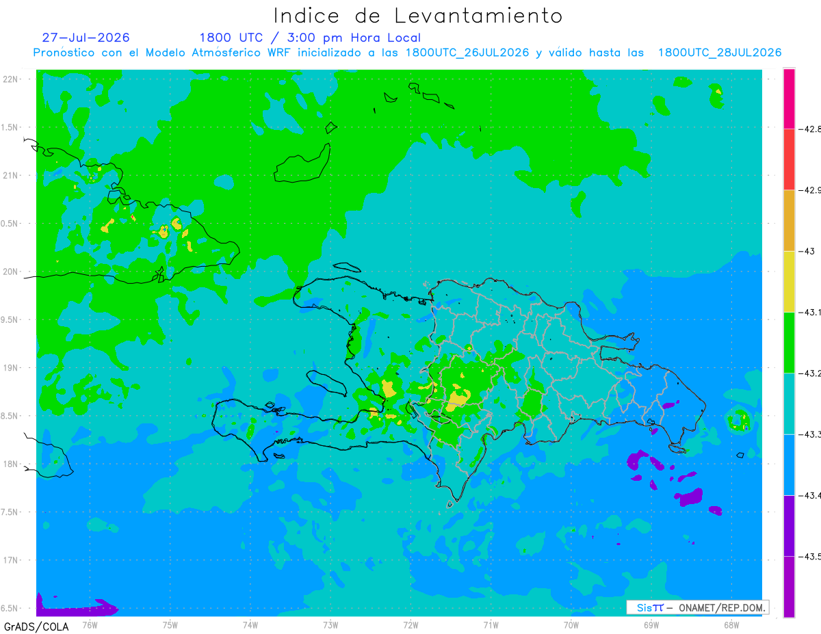The width and height of the screenshot is (821, 634).
Task: Click legend value '-43'
Action: point(806,251)
